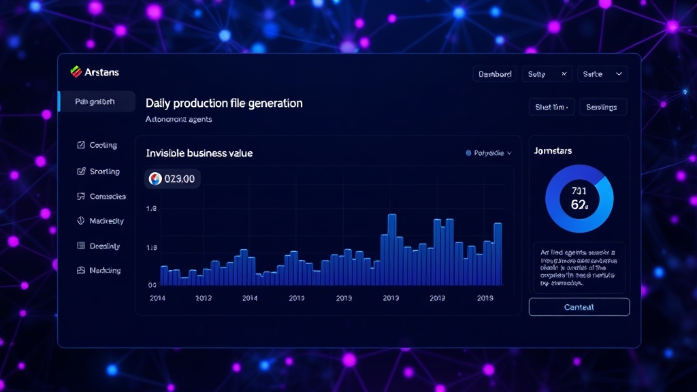Click the Dcedinly sidebar icon
Viewport: 697px width, 392px height.
[81, 245]
